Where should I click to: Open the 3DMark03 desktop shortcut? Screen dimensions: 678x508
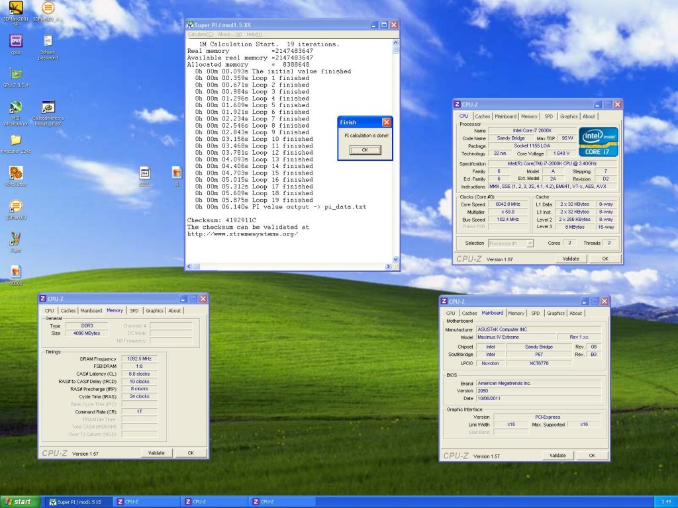click(x=16, y=210)
